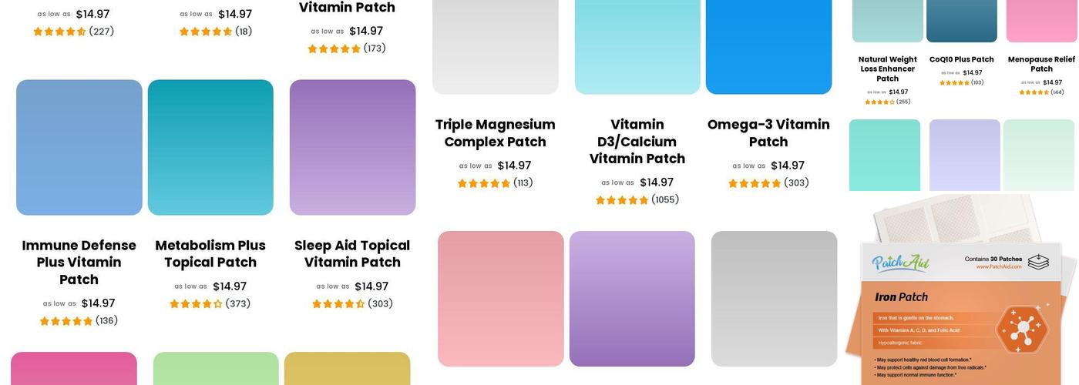Open the Natural Weight Loss Enhancer Patch link

888,69
